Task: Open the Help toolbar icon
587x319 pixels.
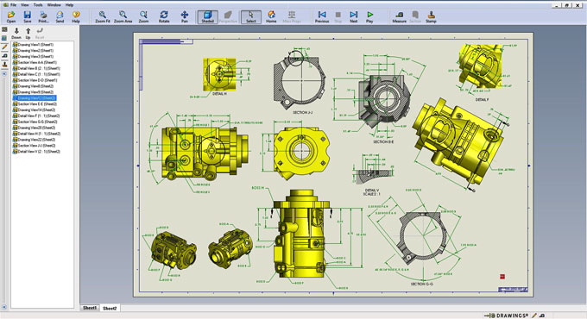Action: pyautogui.click(x=76, y=17)
